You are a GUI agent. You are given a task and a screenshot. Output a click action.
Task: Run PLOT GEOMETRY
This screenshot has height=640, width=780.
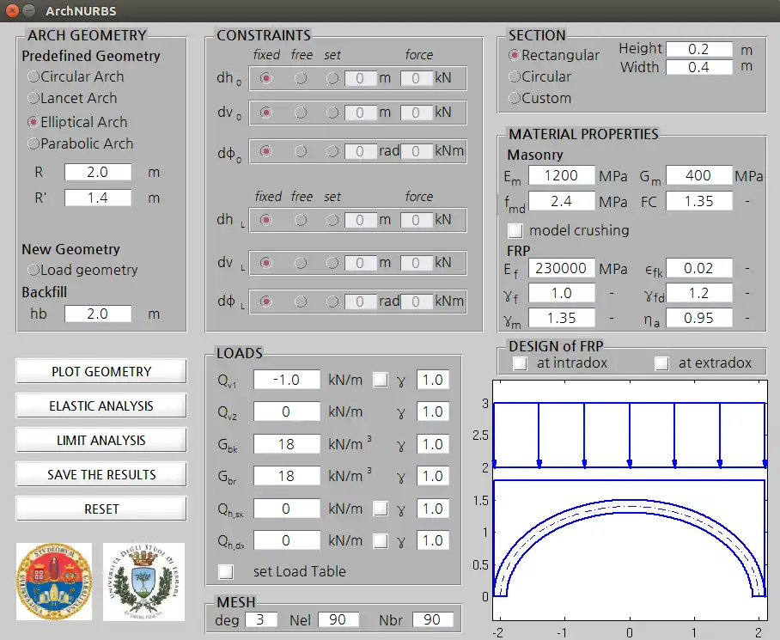pyautogui.click(x=101, y=371)
